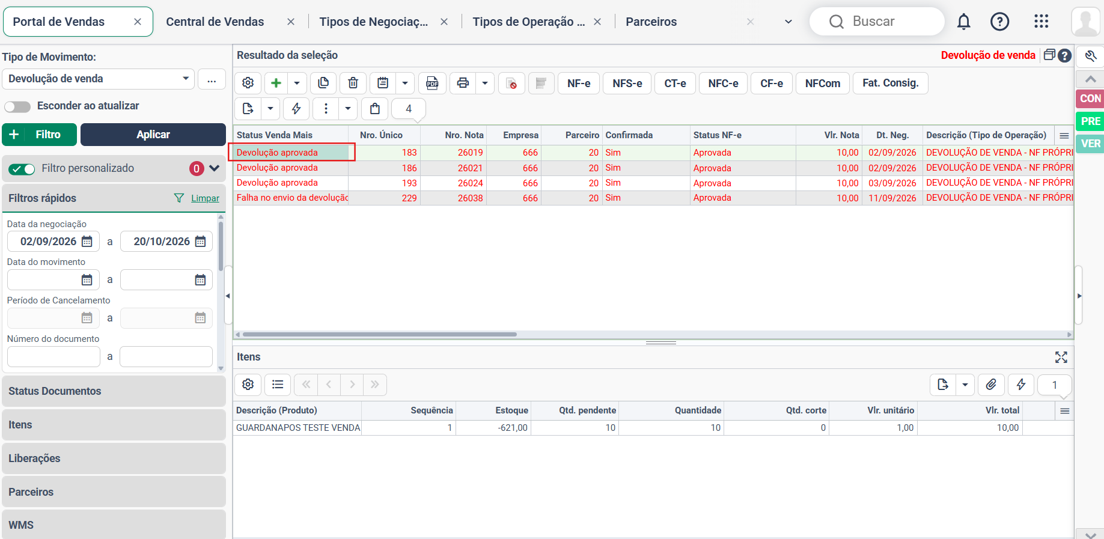Viewport: 1104px width, 539px height.
Task: Click filter panel vertical scrollbar
Action: tap(221, 246)
